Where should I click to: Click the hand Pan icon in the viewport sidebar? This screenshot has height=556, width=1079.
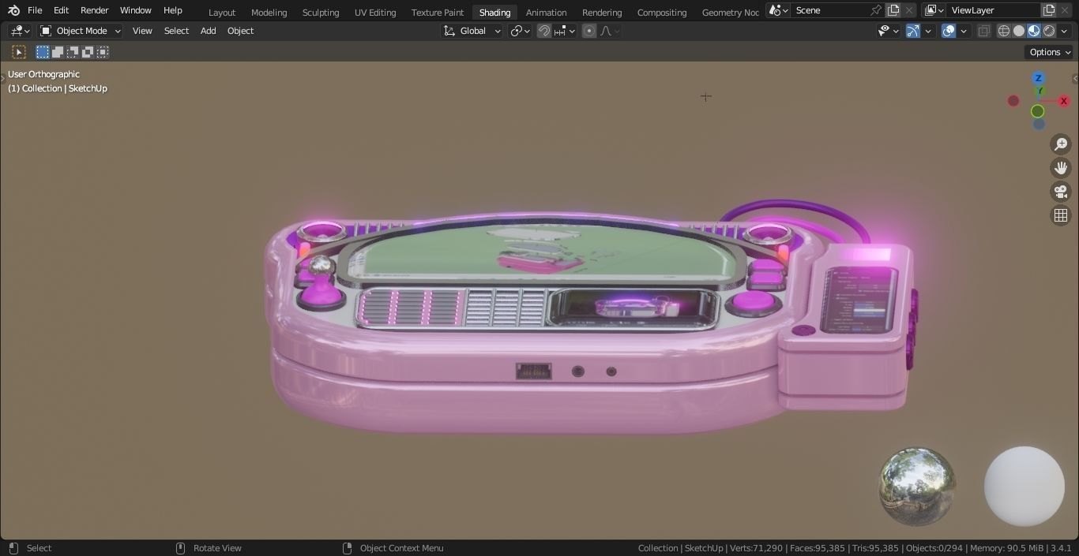[1061, 167]
